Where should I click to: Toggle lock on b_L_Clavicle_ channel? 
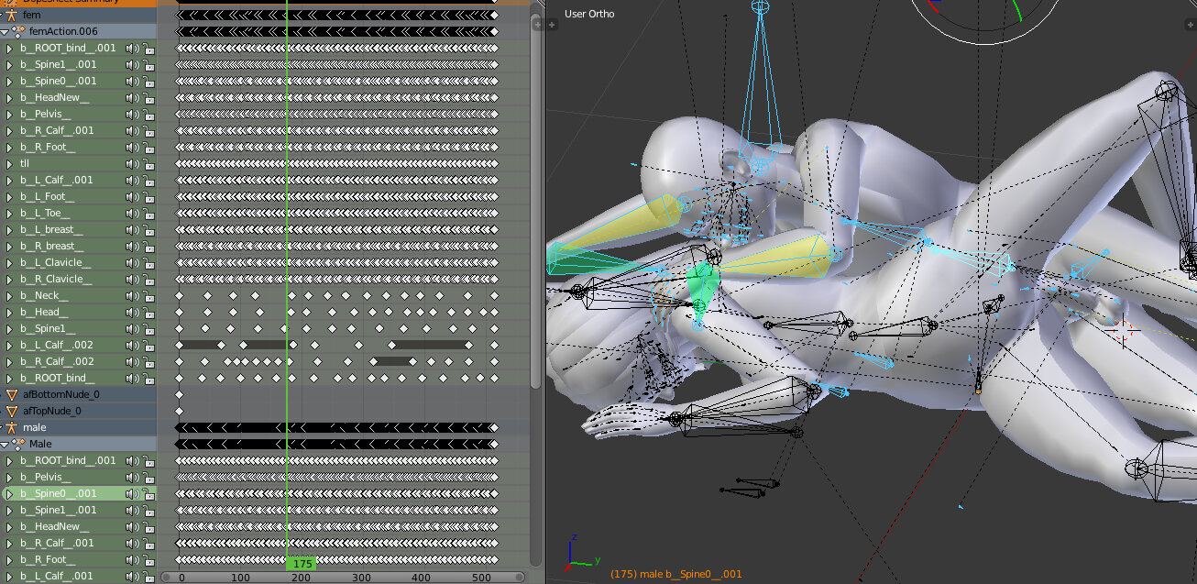tap(148, 262)
